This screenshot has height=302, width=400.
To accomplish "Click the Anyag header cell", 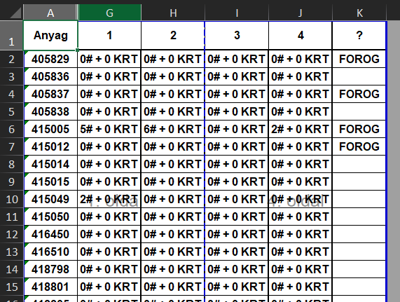I will pyautogui.click(x=50, y=36).
